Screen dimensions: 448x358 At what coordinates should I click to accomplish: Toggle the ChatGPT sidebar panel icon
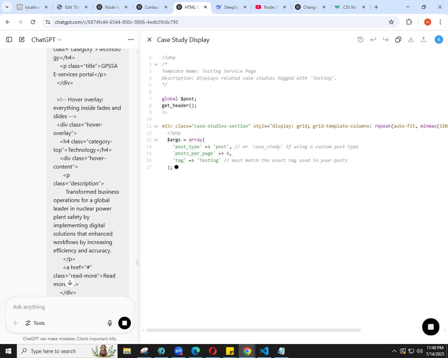point(9,40)
